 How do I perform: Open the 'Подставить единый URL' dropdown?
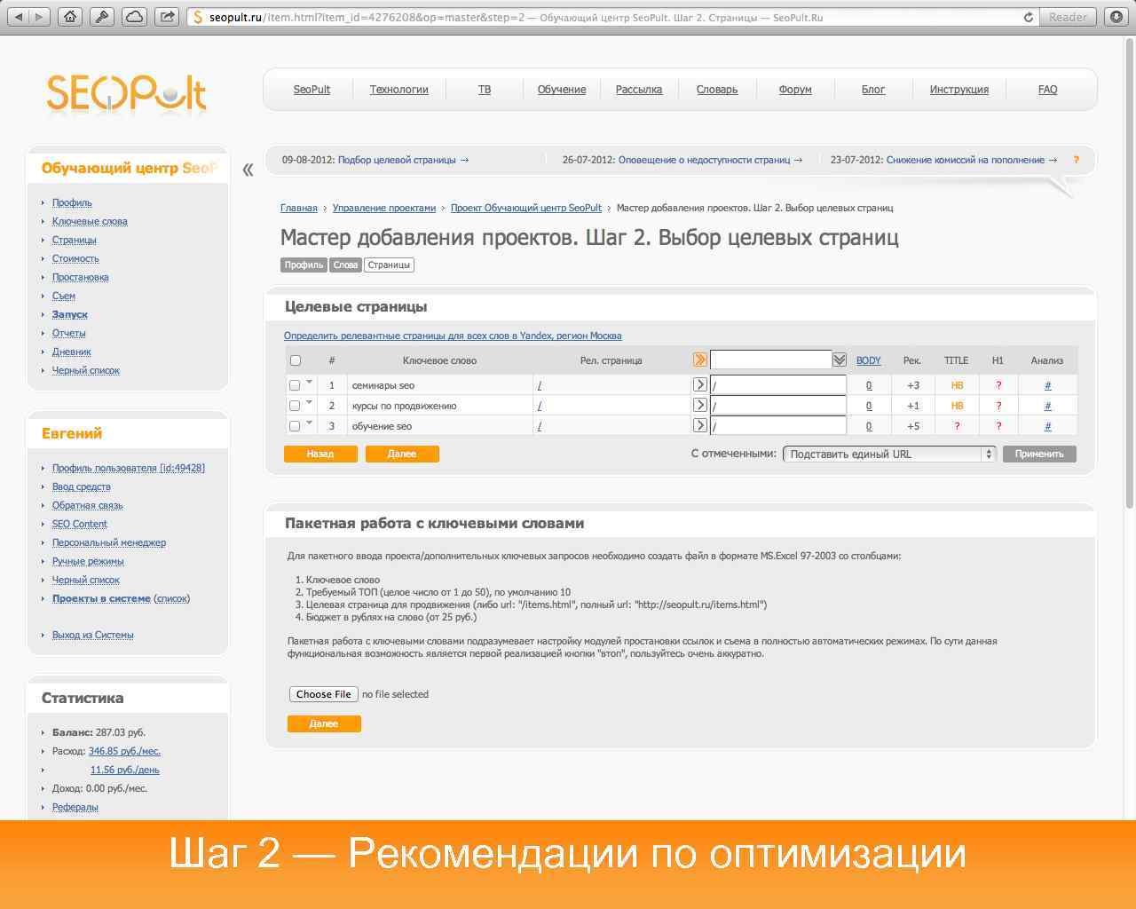point(887,453)
